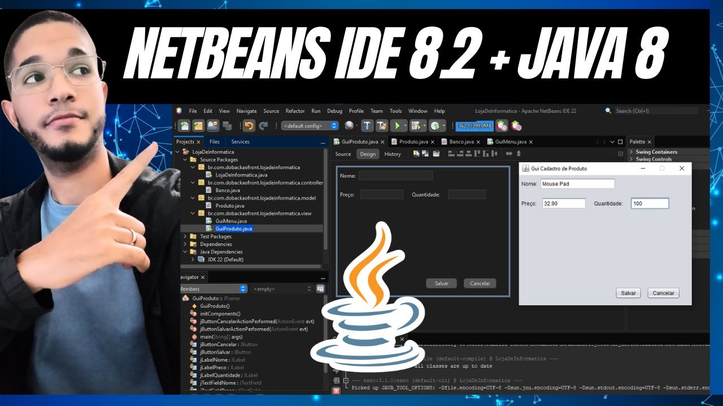This screenshot has height=406, width=723.
Task: Collapse the LojaDeInformatica project node
Action: point(178,152)
